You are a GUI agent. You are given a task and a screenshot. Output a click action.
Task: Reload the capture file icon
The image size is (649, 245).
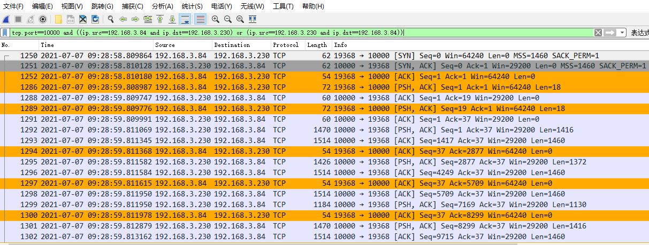point(95,19)
